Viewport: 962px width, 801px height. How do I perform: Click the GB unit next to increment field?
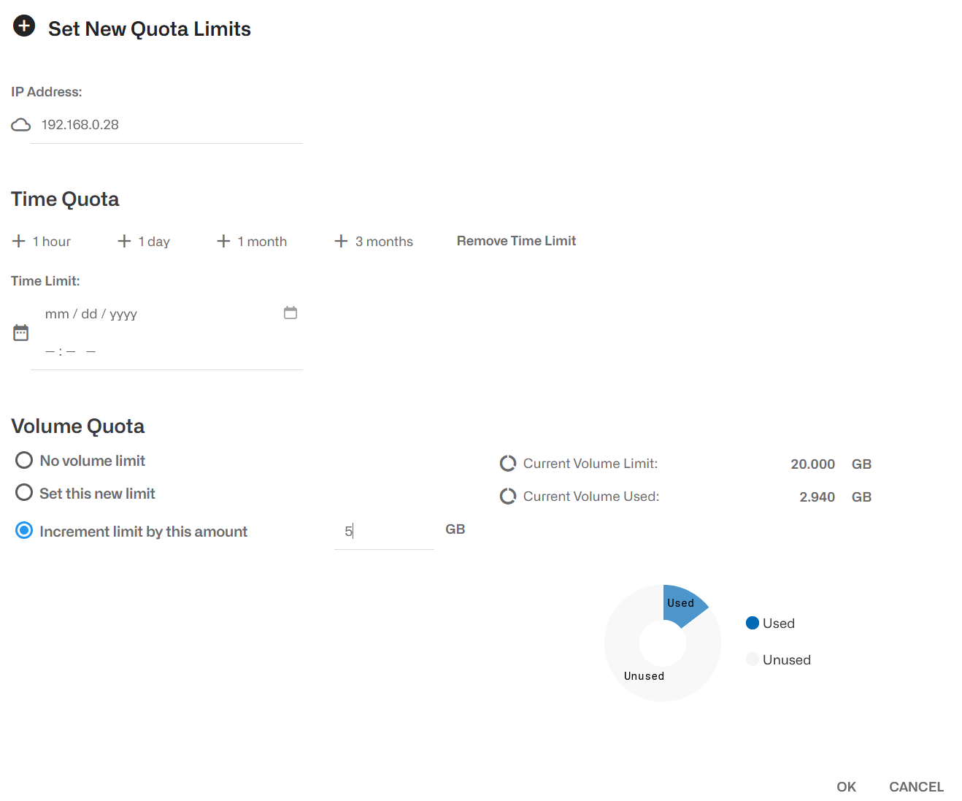[x=455, y=529]
